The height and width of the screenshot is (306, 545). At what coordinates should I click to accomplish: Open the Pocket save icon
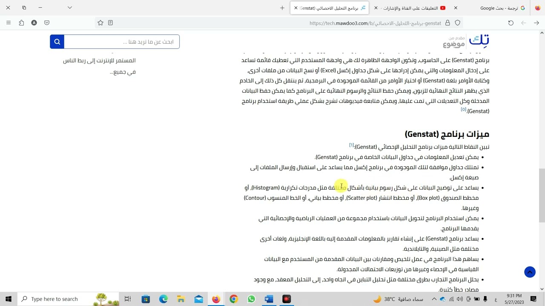(47, 23)
